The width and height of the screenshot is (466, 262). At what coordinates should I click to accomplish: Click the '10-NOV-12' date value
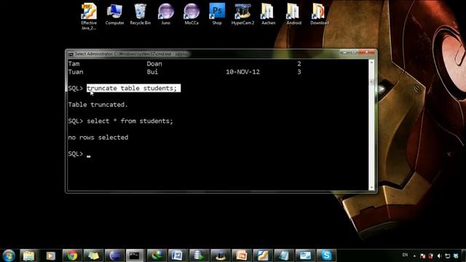(x=242, y=72)
